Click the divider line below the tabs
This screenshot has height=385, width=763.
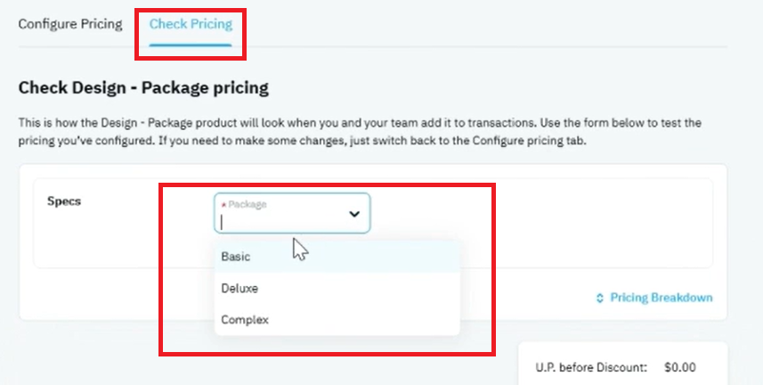[x=373, y=46]
